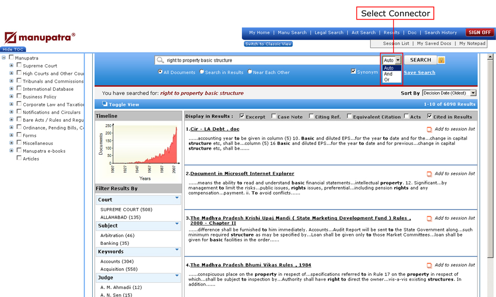Expand Notifications and Circulars node
The height and width of the screenshot is (297, 496).
coord(12,112)
